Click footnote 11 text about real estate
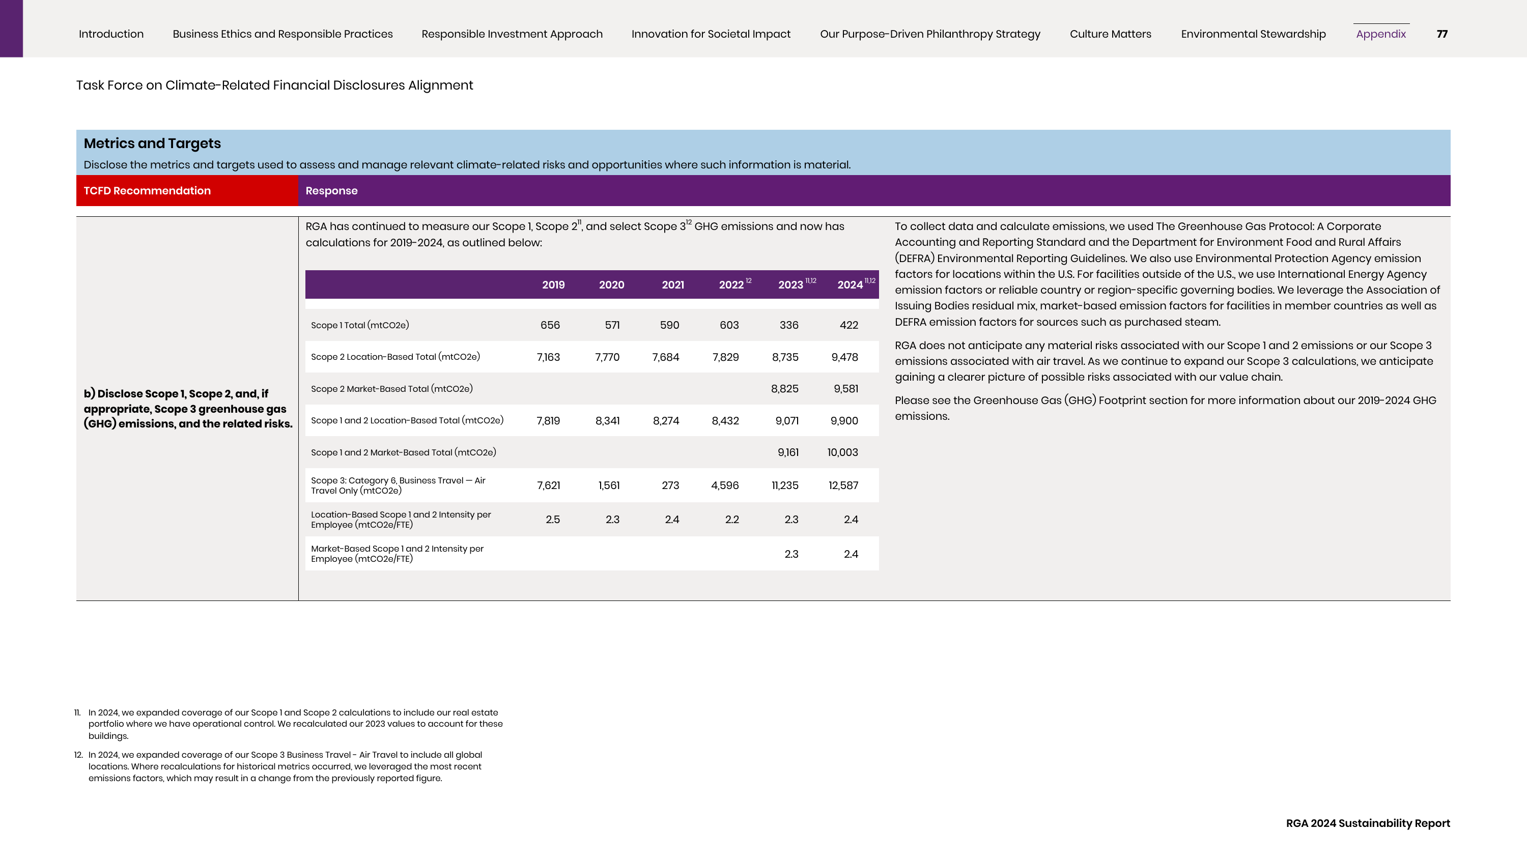 click(x=295, y=724)
